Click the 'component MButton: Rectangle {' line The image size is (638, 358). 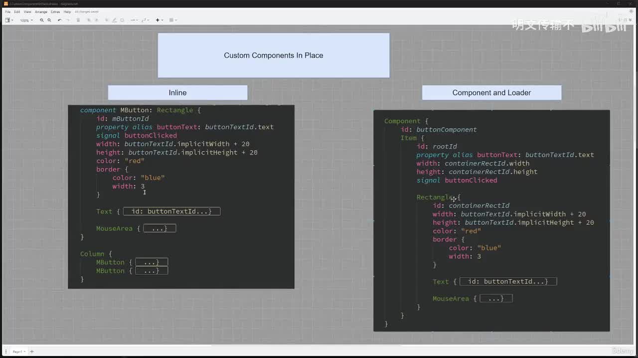point(141,110)
